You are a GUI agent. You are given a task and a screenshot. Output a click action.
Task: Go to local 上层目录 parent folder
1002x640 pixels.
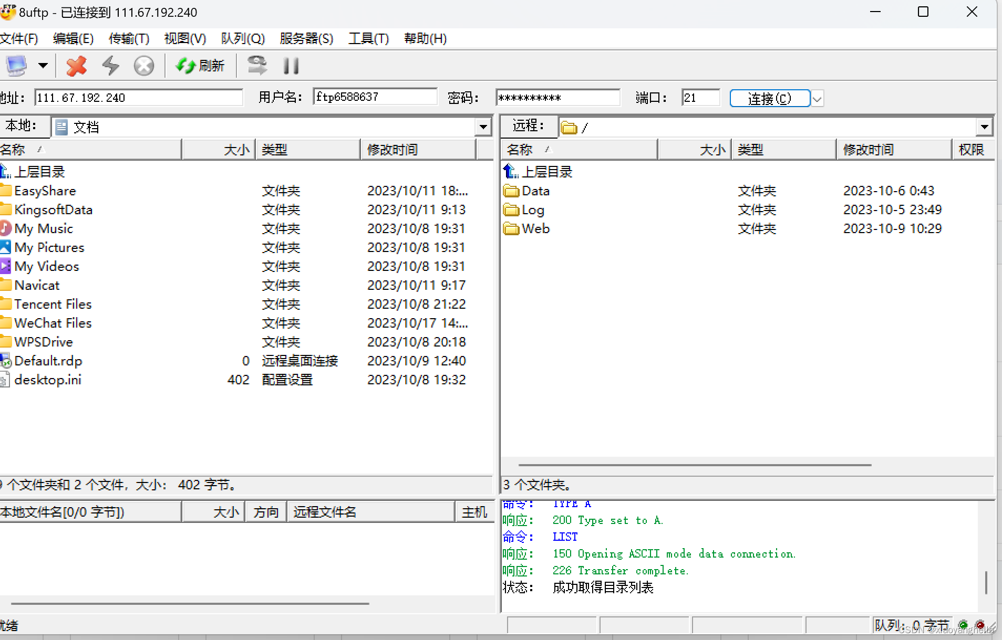(33, 172)
